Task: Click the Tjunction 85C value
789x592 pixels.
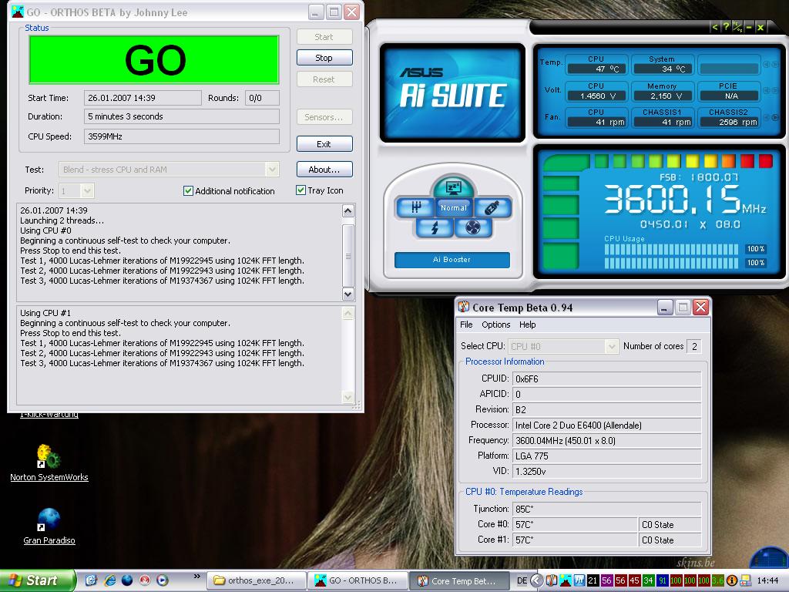Action: click(606, 509)
